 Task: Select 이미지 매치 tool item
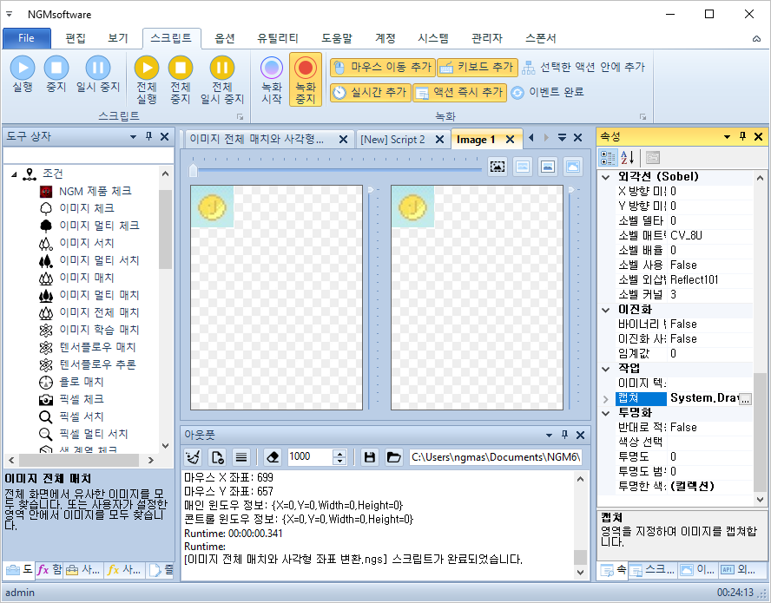coord(87,278)
